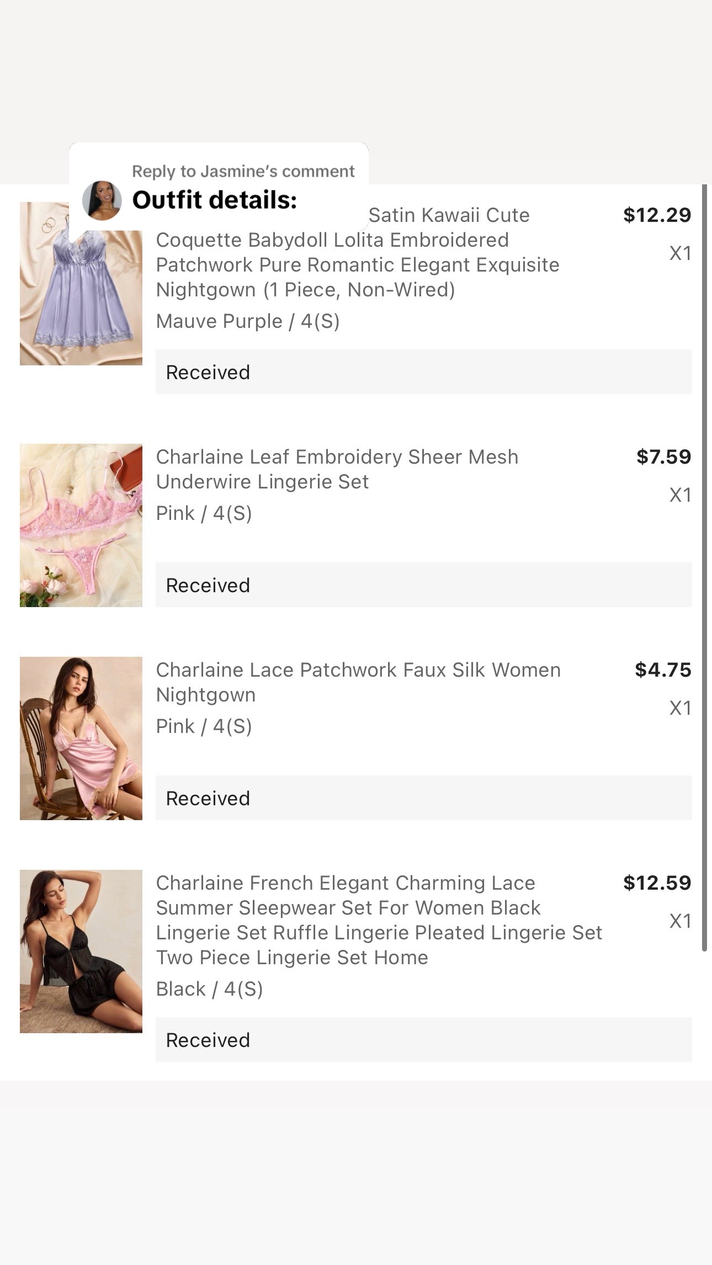Screen dimensions: 712x1265
Task: Click the Mauve Purple / 4(S) variant text
Action: tap(248, 321)
